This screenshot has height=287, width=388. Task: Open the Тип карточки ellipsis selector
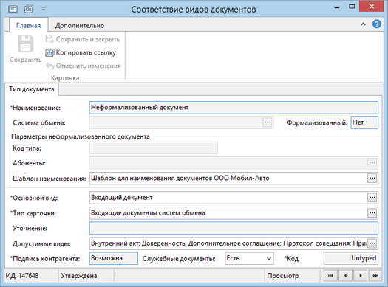[372, 213]
